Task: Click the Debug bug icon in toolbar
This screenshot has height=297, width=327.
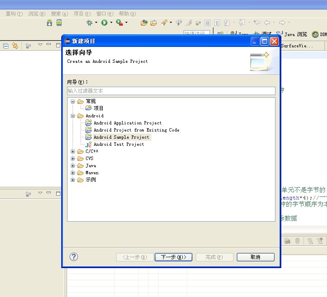Action: [89, 23]
